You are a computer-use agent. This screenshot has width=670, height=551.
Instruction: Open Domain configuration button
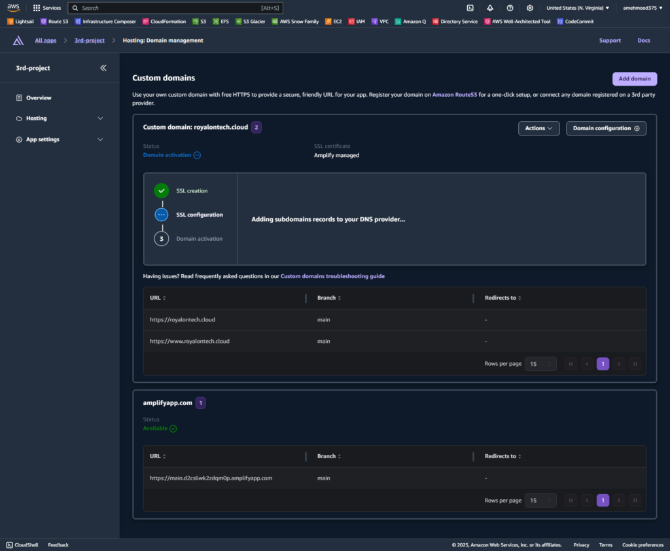point(606,128)
